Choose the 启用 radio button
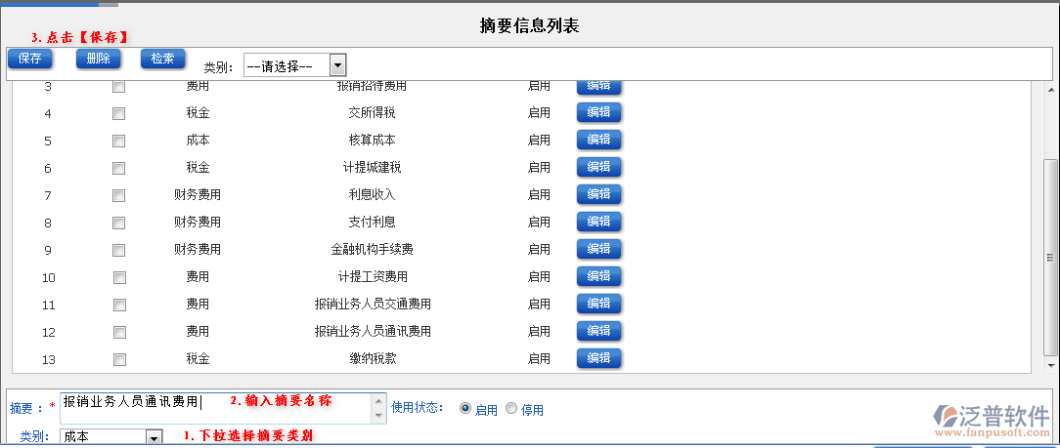This screenshot has width=1060, height=448. tap(464, 409)
